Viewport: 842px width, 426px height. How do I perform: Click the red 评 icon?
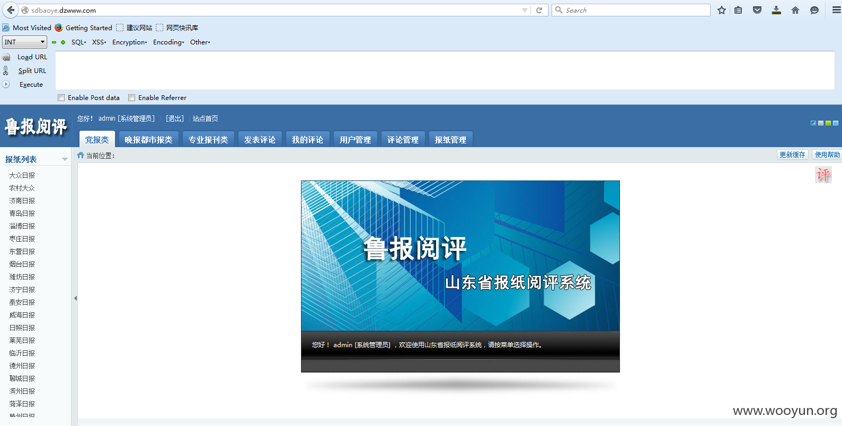(823, 175)
